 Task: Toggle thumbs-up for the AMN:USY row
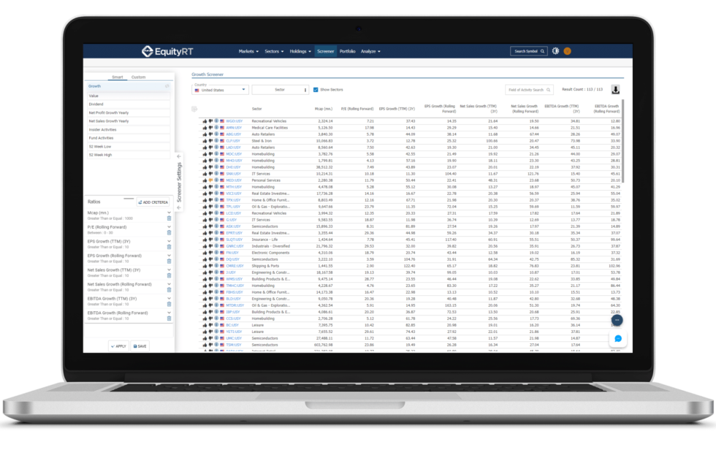[x=205, y=127]
